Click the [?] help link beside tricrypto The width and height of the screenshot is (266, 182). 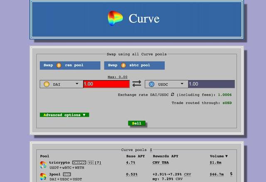click(98, 162)
